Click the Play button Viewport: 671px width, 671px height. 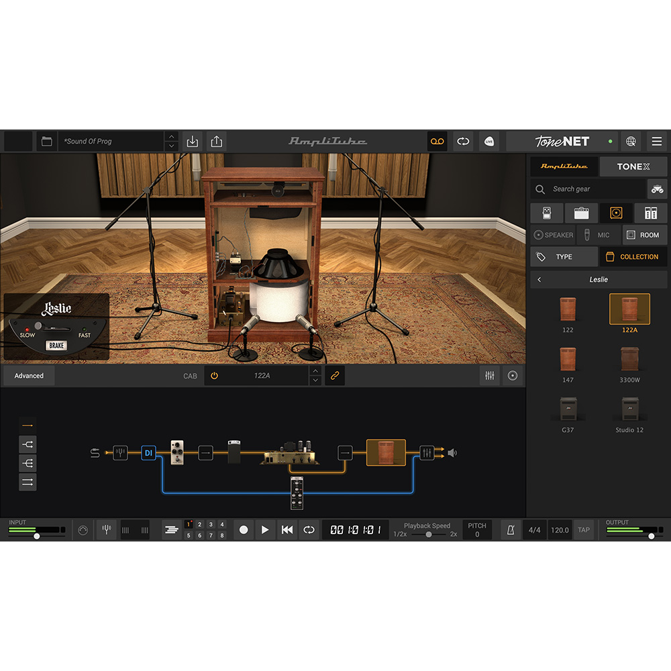pos(265,530)
